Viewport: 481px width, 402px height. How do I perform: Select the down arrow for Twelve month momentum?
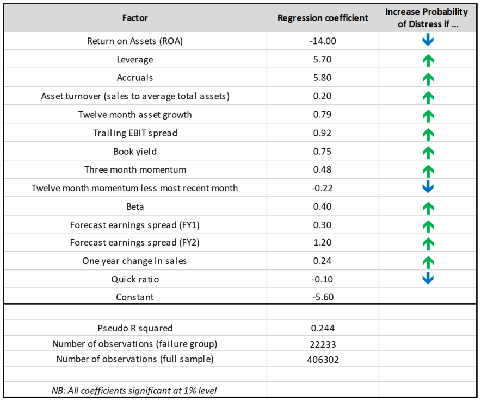pos(428,187)
